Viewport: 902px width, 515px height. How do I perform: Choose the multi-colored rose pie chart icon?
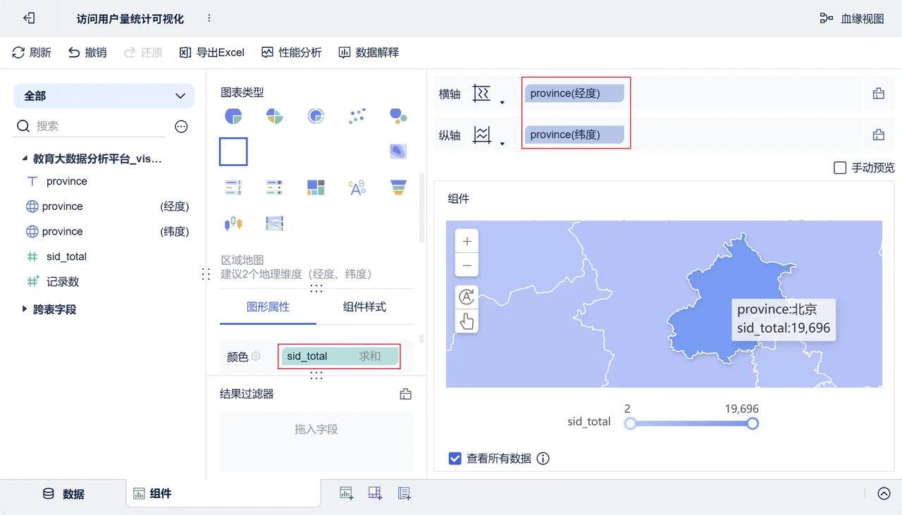[x=275, y=116]
